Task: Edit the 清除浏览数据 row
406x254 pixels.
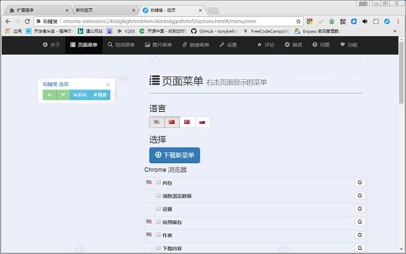Action: 360,196
